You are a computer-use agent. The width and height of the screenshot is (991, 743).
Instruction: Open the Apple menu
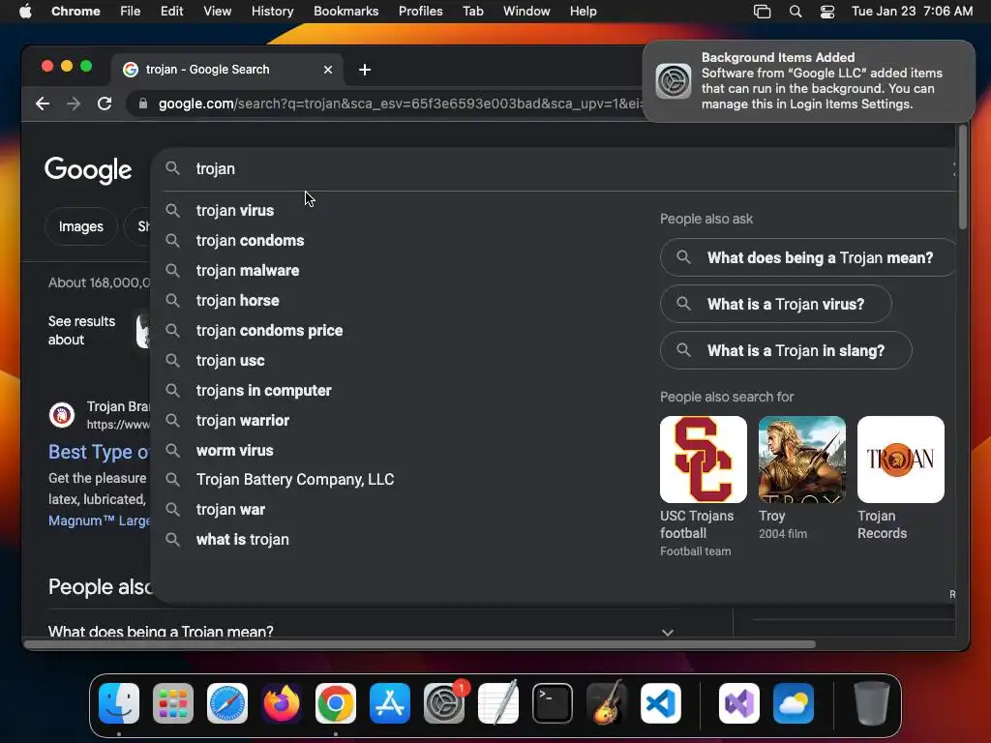pos(25,12)
